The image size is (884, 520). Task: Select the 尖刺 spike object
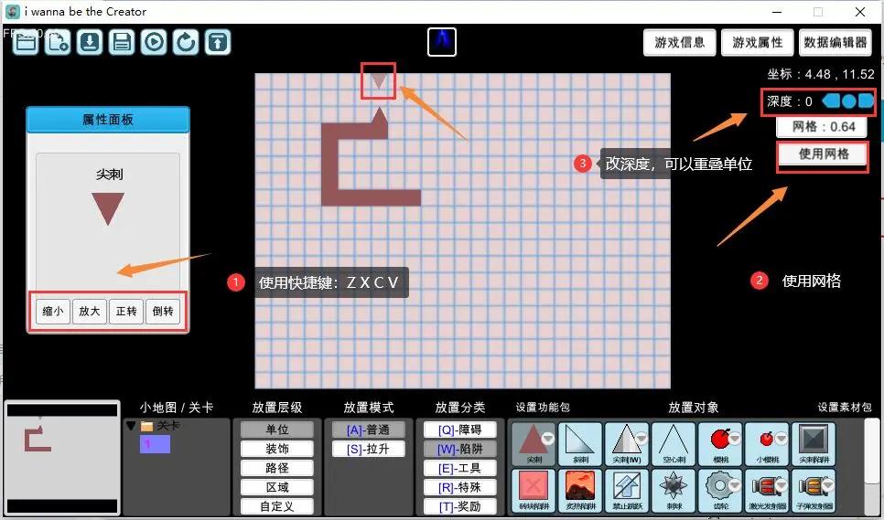534,444
